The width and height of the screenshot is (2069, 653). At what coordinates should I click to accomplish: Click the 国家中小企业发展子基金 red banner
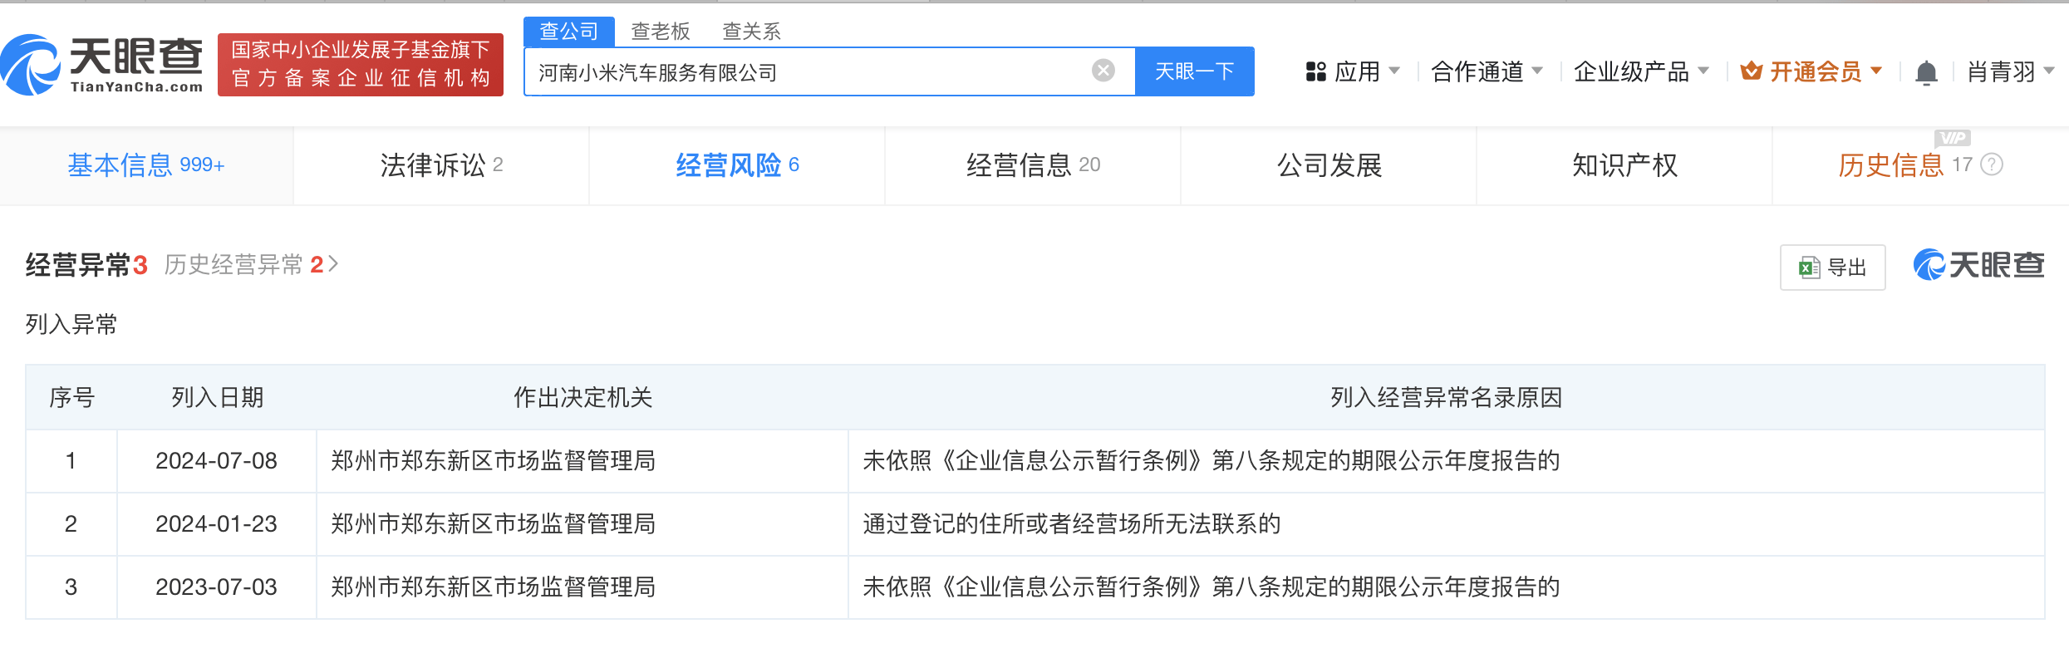361,65
